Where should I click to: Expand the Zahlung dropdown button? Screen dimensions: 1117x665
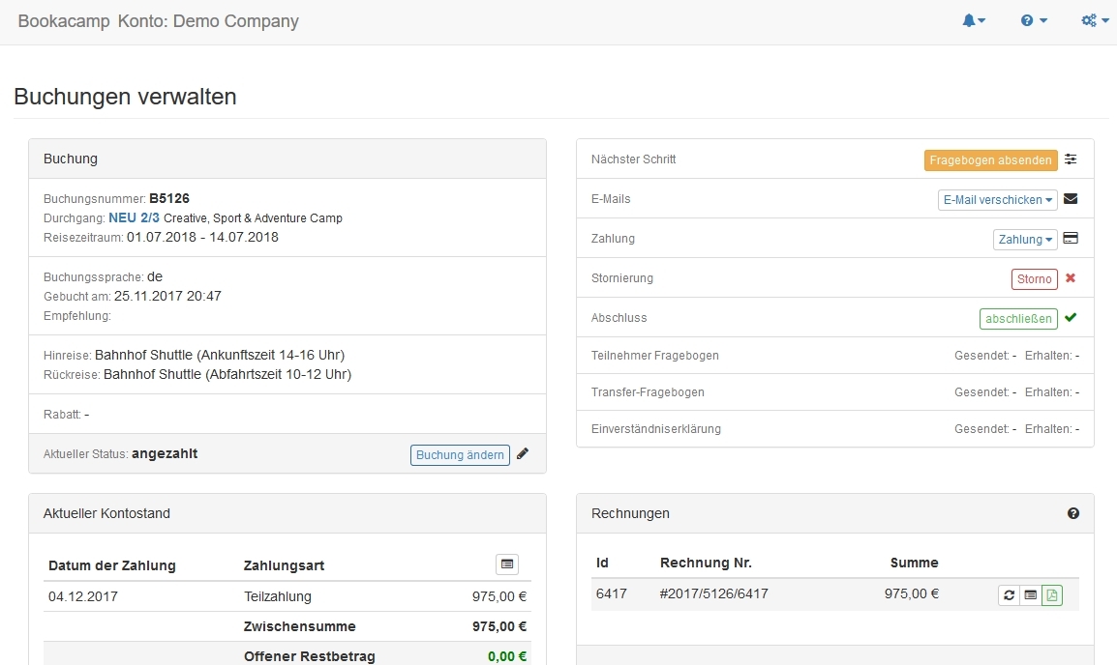pos(1025,240)
